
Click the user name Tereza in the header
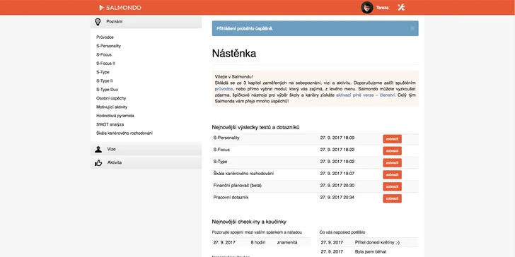[x=382, y=8]
